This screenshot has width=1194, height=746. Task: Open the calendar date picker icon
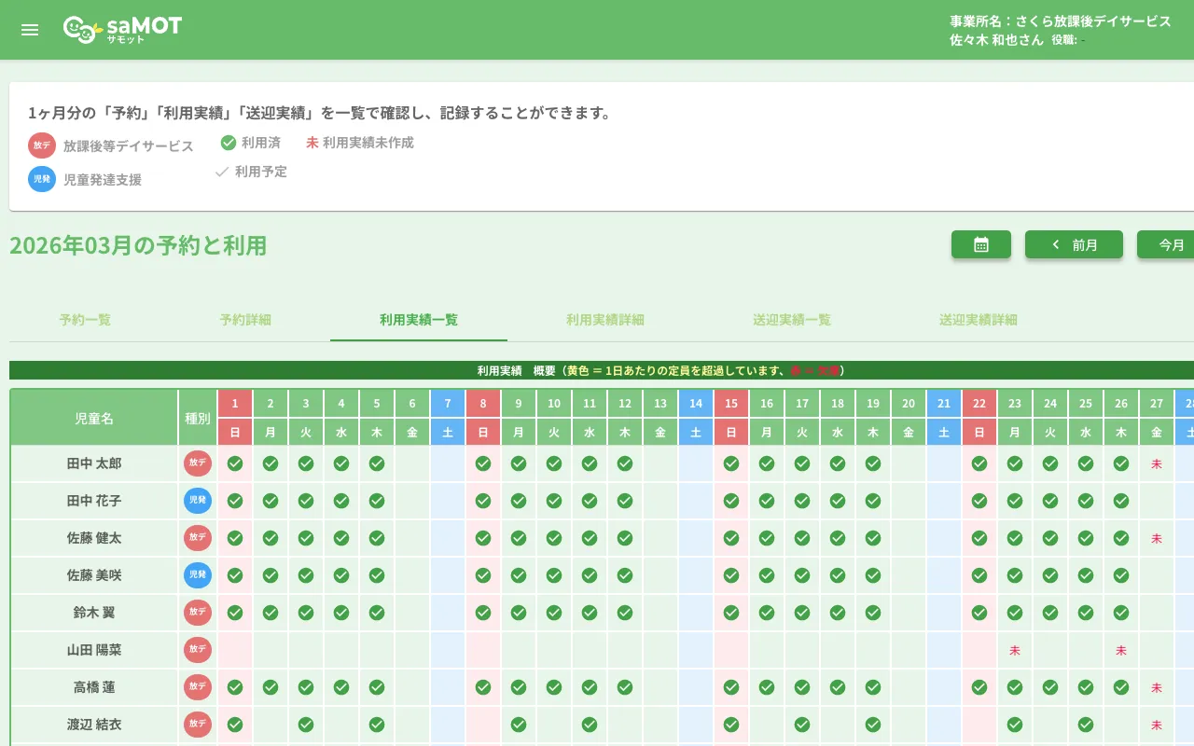pyautogui.click(x=980, y=244)
